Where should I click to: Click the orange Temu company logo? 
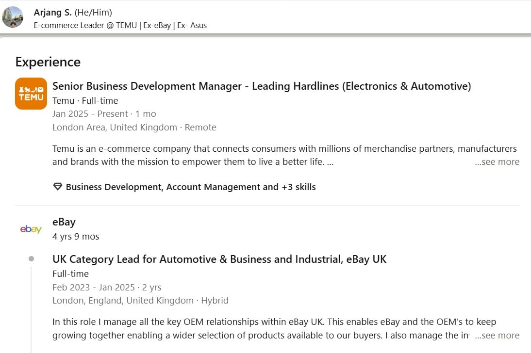(x=31, y=94)
